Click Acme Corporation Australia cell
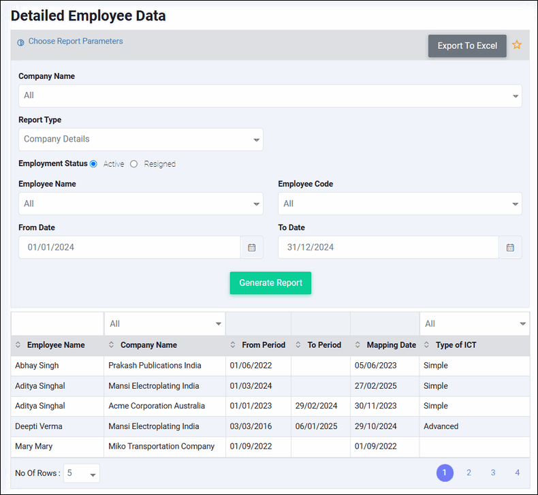The image size is (538, 495). (x=165, y=406)
